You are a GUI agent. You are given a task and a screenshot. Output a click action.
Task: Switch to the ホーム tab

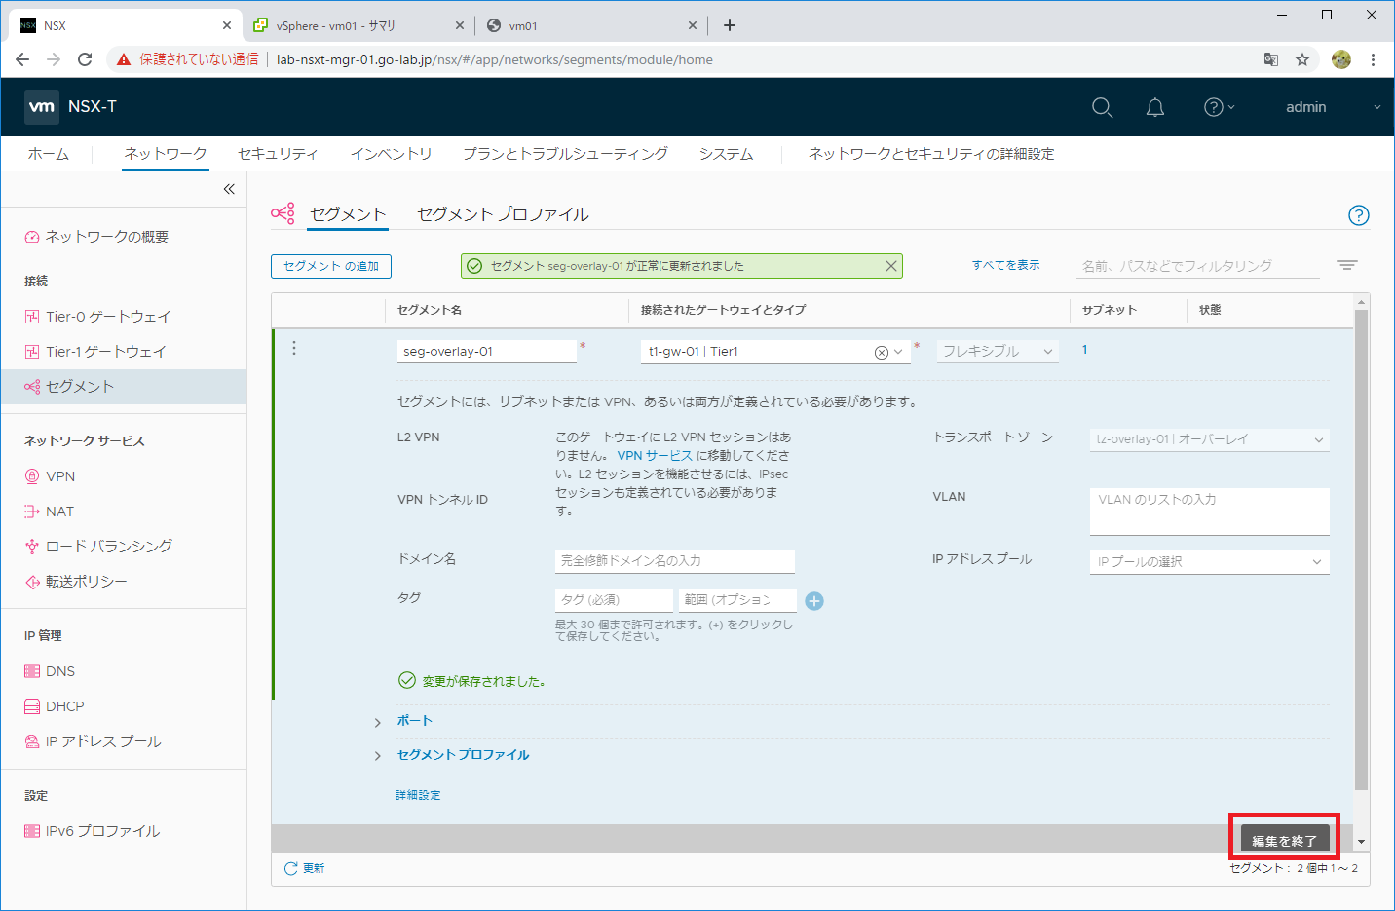tap(48, 154)
